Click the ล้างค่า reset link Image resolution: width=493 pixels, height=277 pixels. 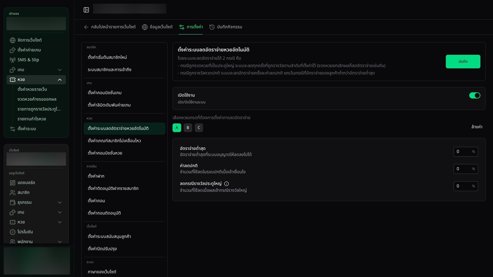click(477, 127)
